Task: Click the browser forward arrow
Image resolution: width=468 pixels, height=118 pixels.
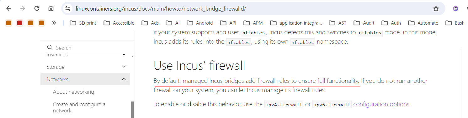Action: pos(23,9)
